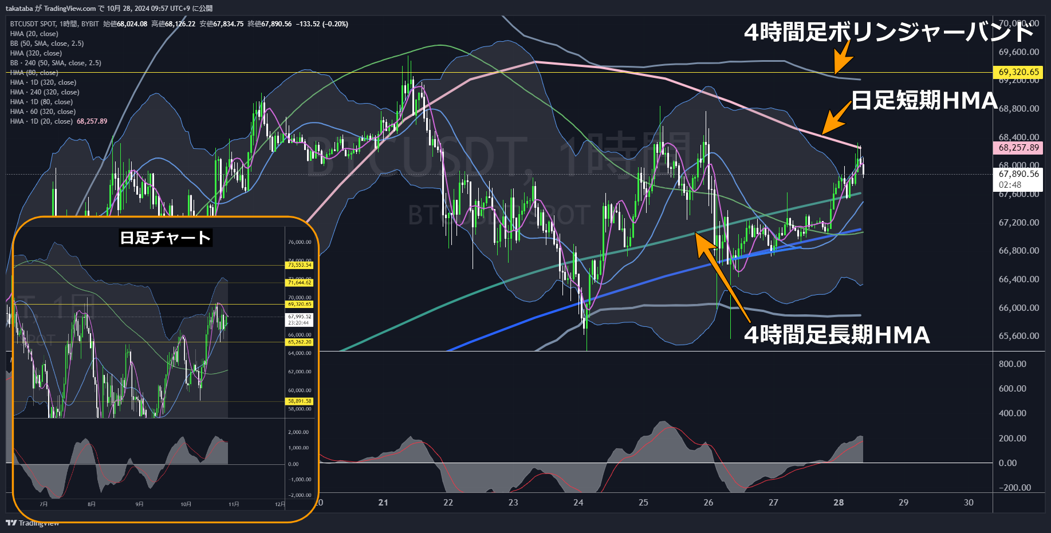Image resolution: width=1051 pixels, height=533 pixels.
Task: Select the HMA · 1D (20, close) legend
Action: click(x=41, y=121)
